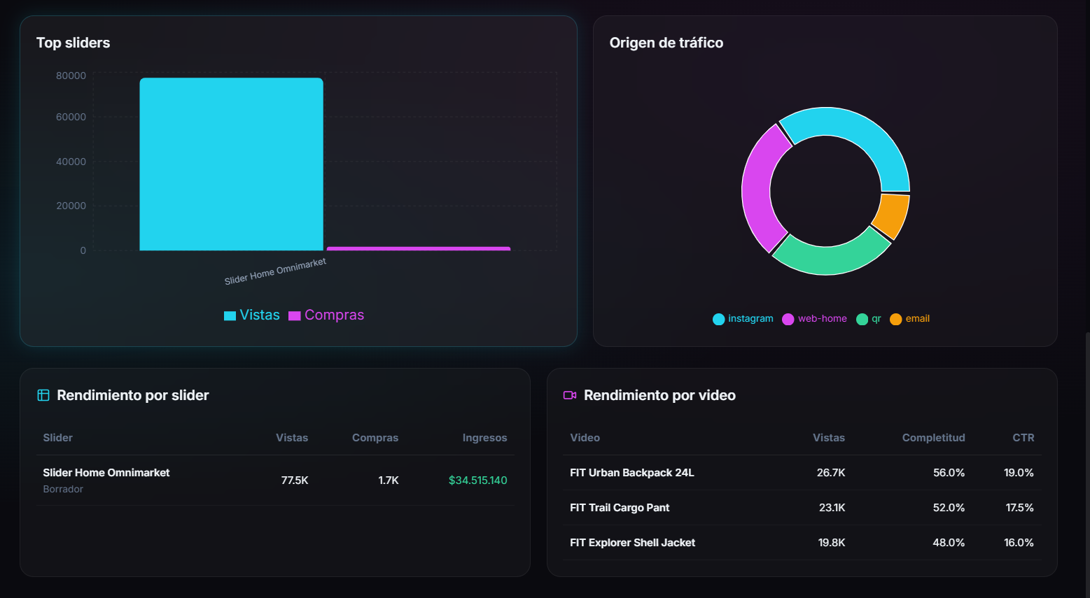Open the Origen de tráfico panel title

point(666,43)
